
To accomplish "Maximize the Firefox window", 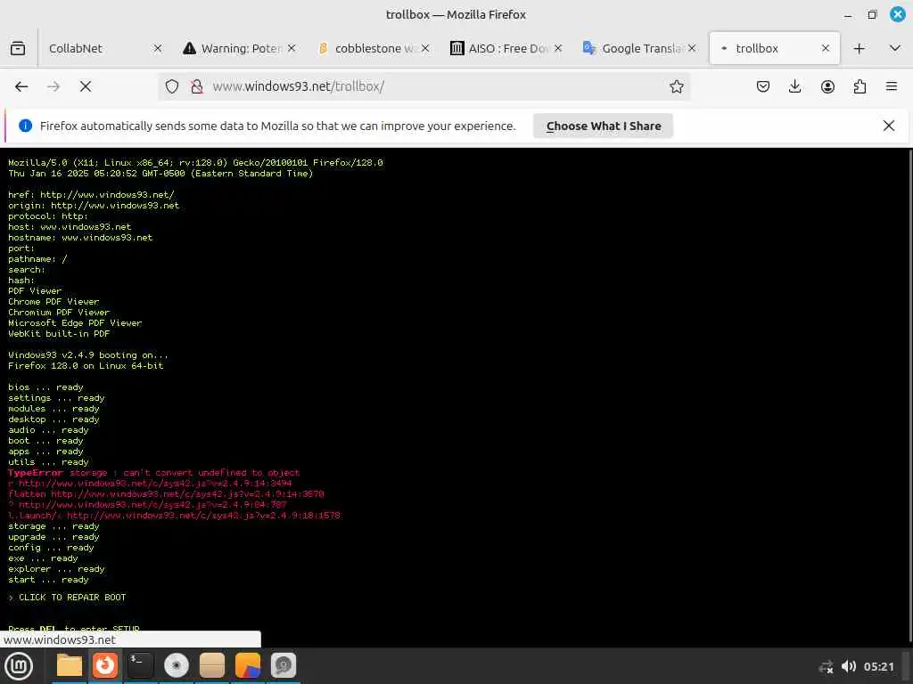I will [872, 14].
